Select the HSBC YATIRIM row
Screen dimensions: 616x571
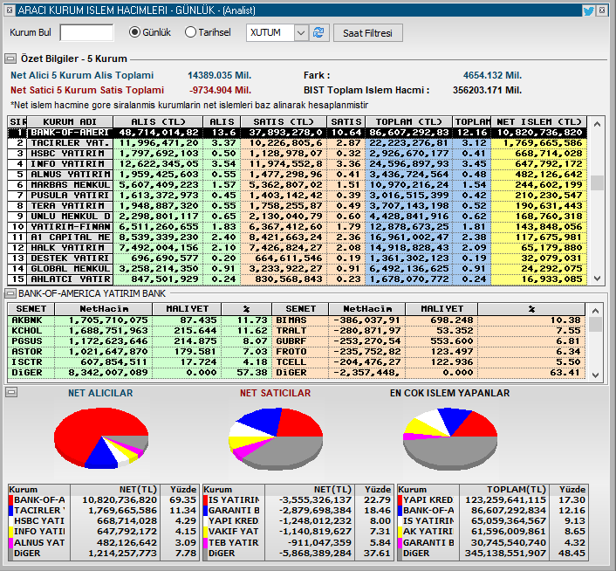coord(298,154)
